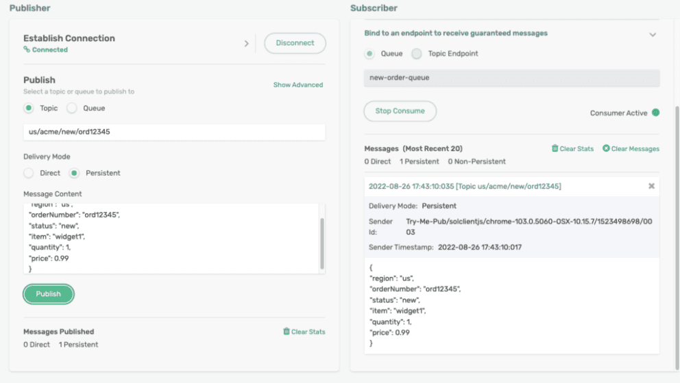Screen dimensions: 680x383
Task: Choose Direct delivery mode
Action: [28, 173]
